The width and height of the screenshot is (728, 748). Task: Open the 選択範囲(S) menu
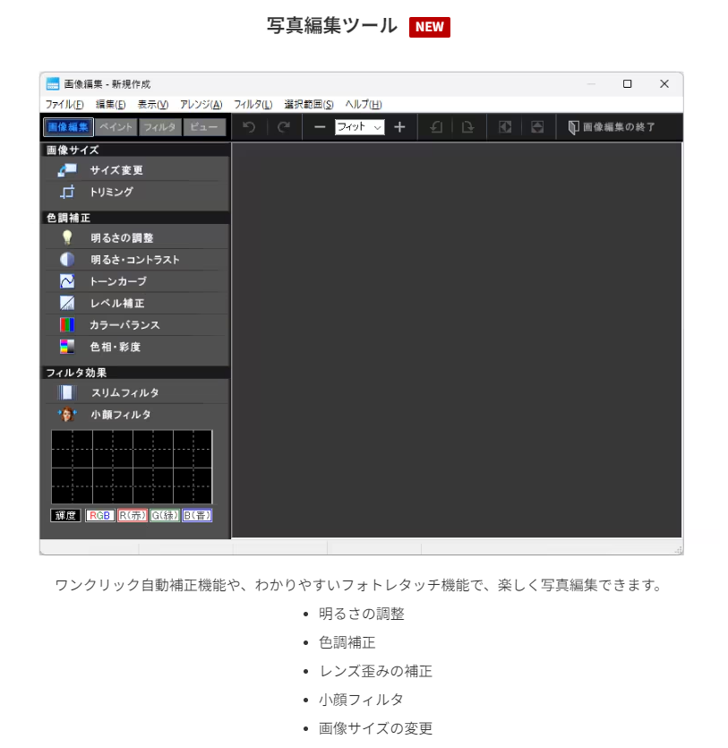[308, 105]
